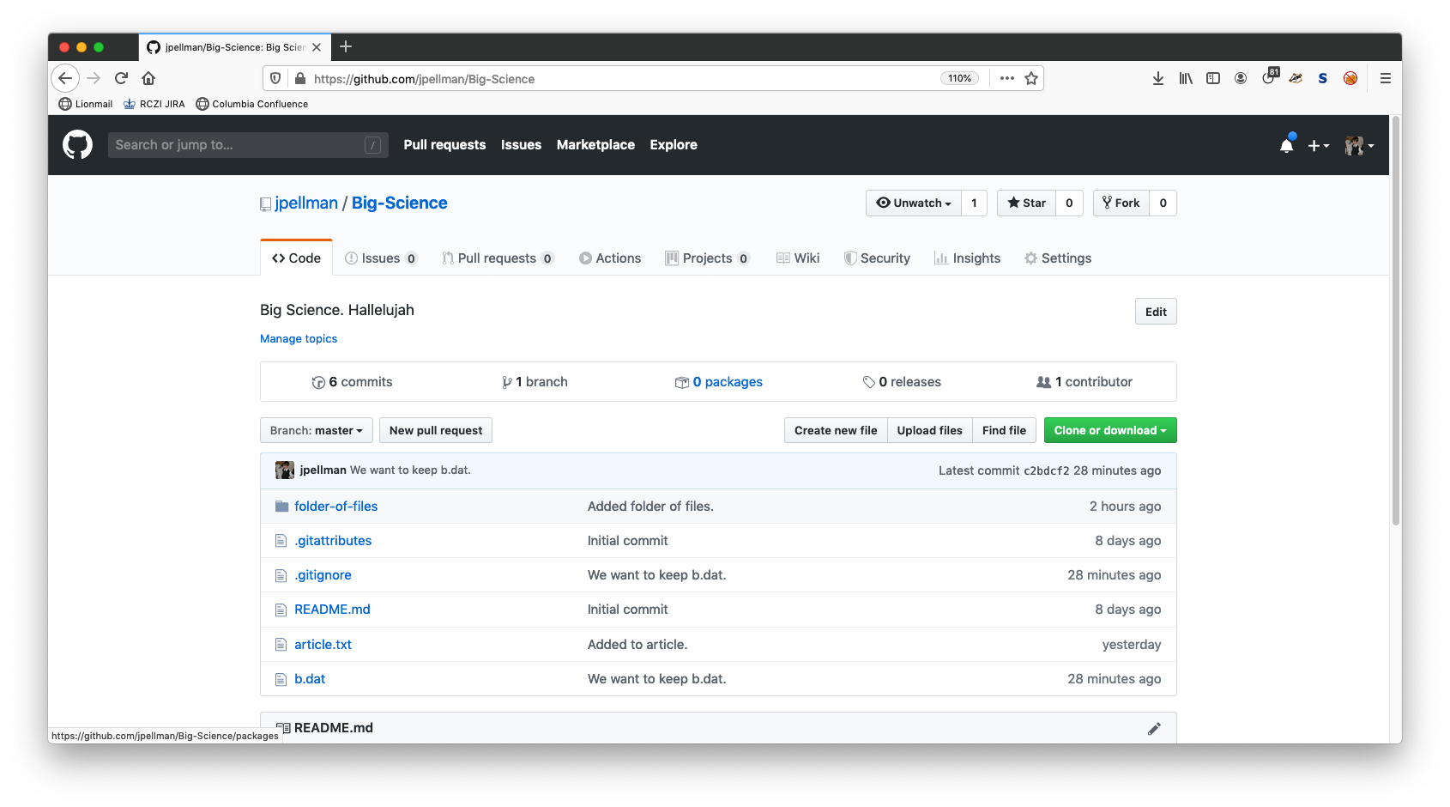1450x807 pixels.
Task: Open the user avatar profile dropdown
Action: pyautogui.click(x=1359, y=146)
